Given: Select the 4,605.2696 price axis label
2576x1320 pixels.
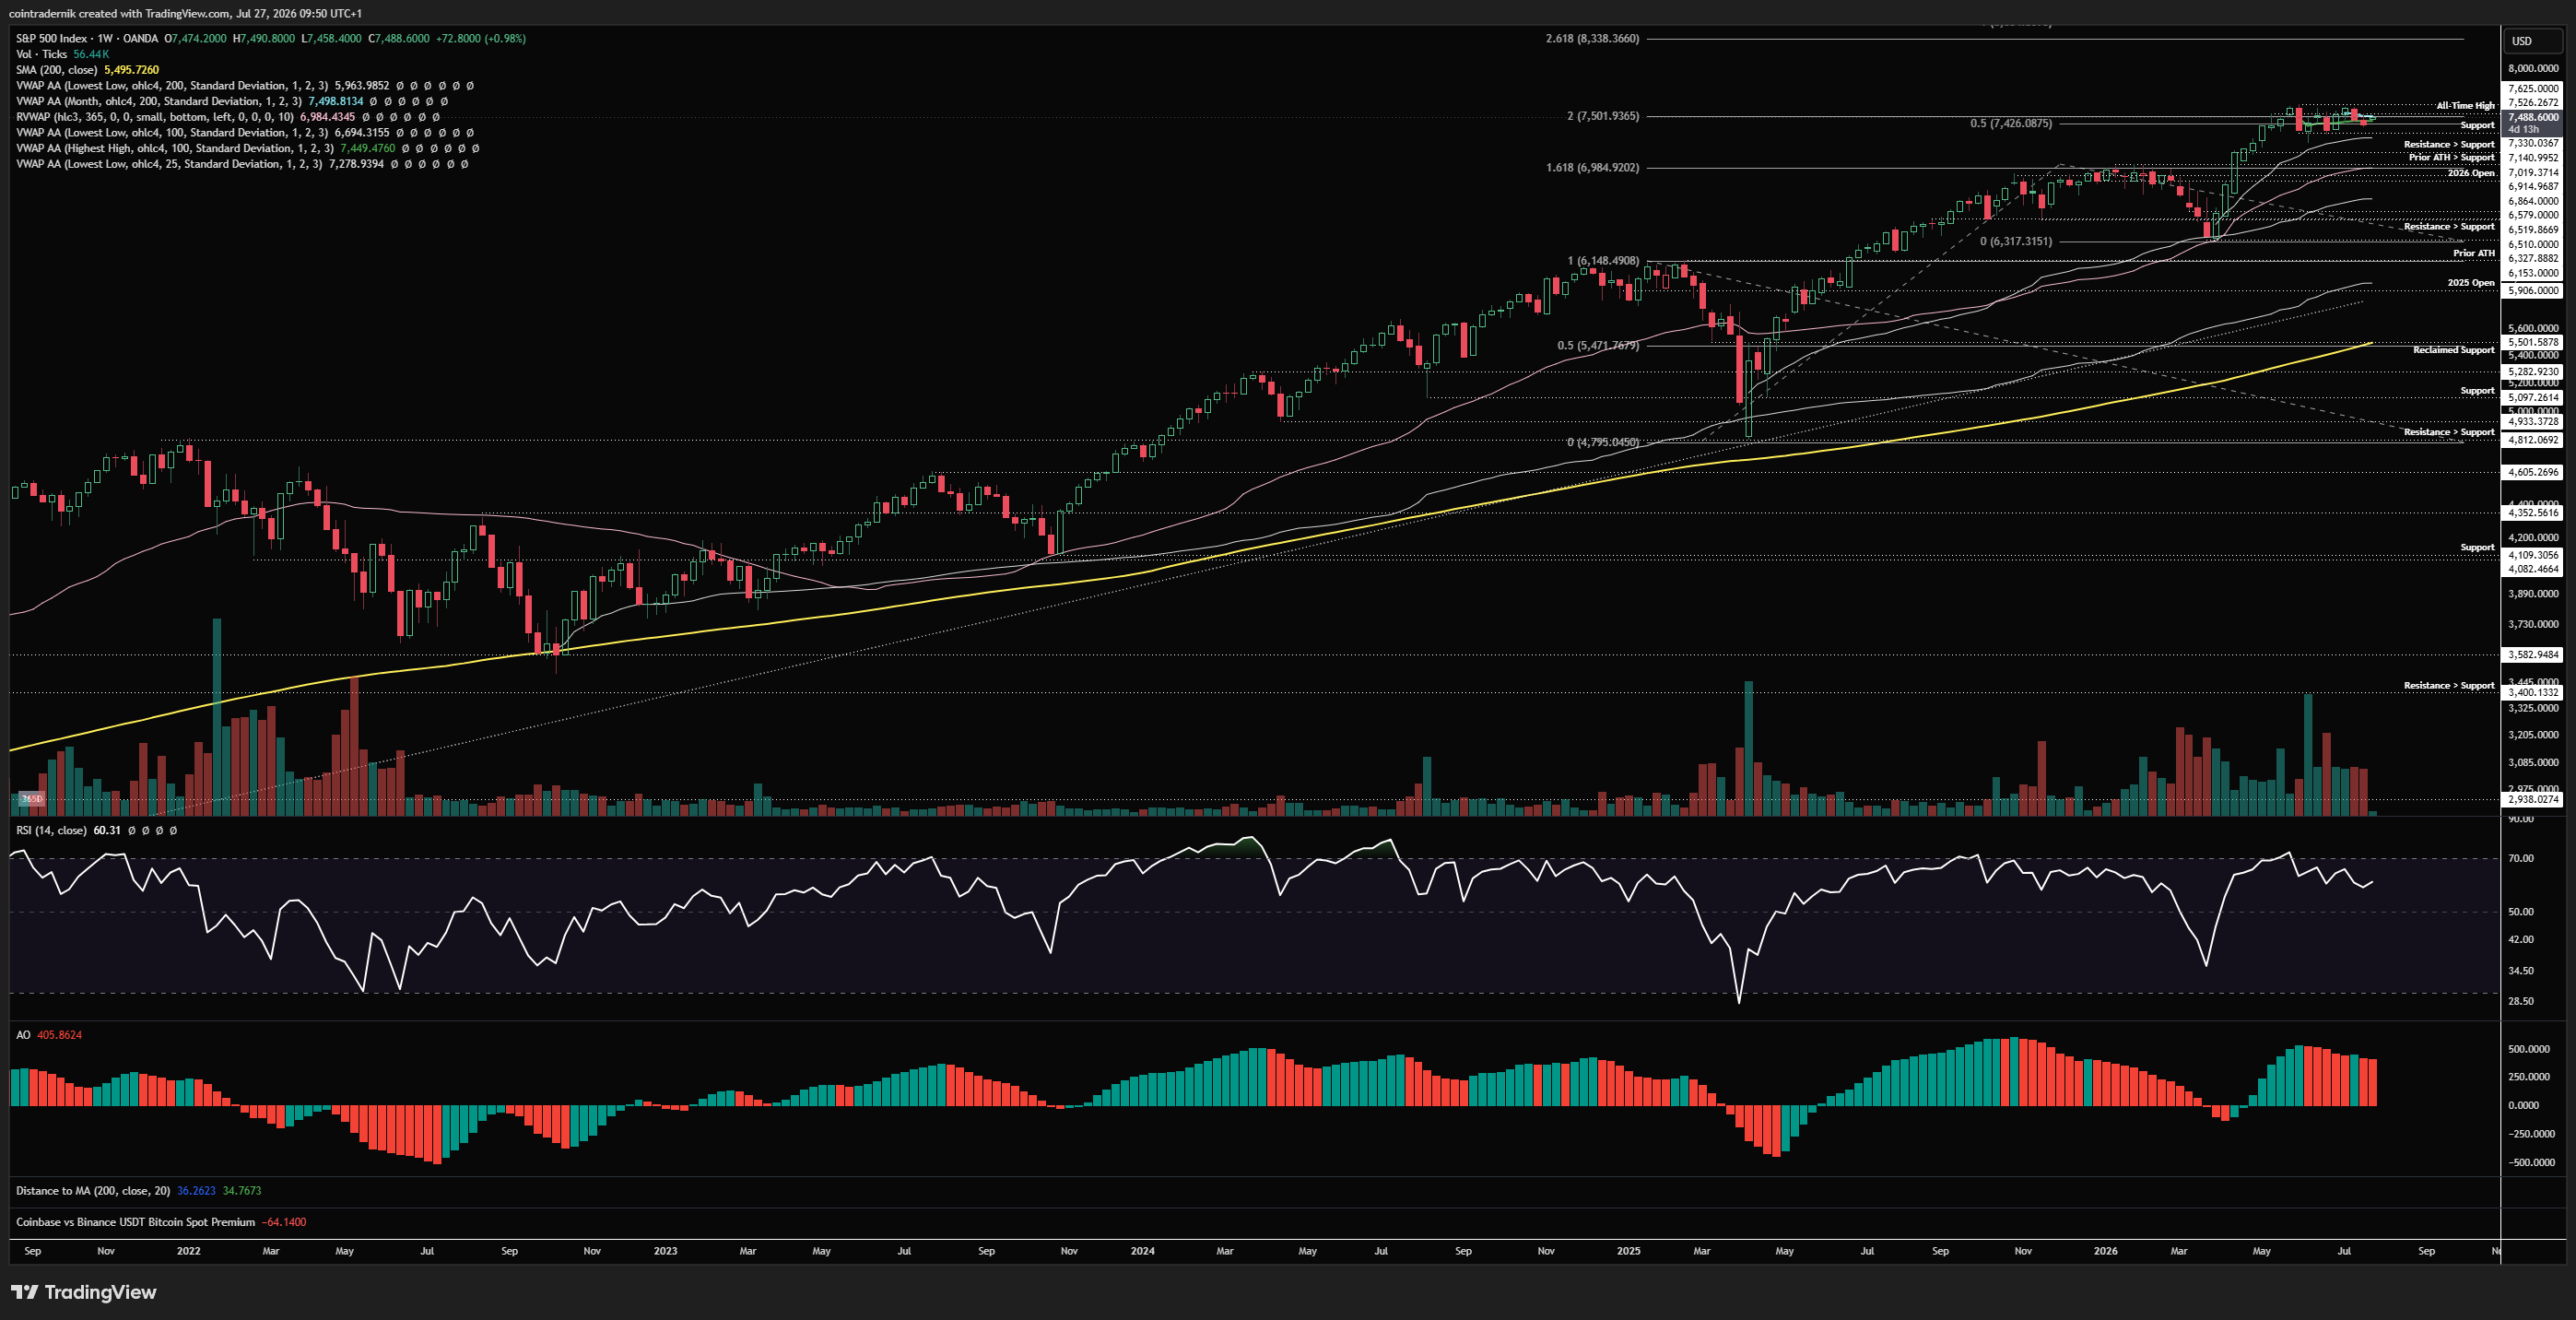Looking at the screenshot, I should (2533, 472).
